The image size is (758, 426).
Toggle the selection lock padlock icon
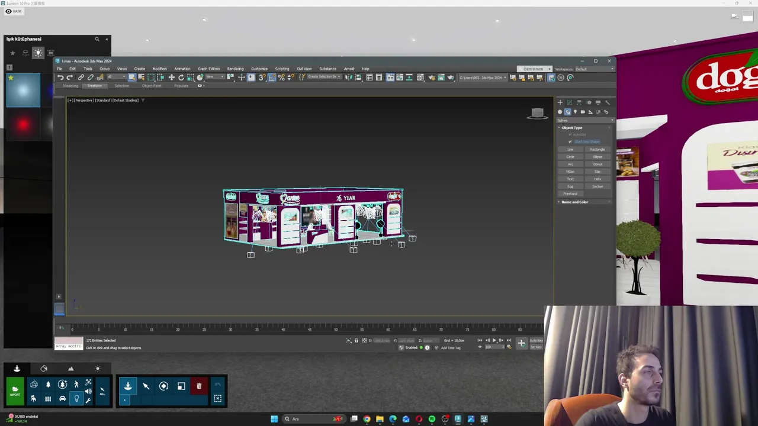[356, 340]
